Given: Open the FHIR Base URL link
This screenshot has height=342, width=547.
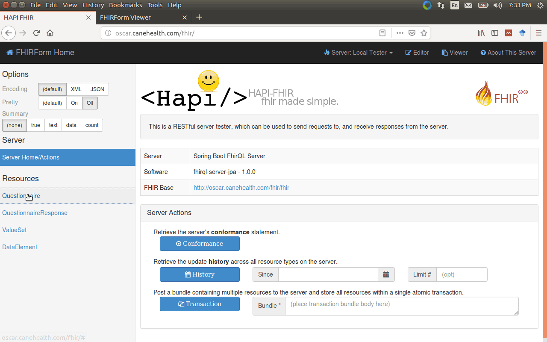Looking at the screenshot, I should [241, 188].
